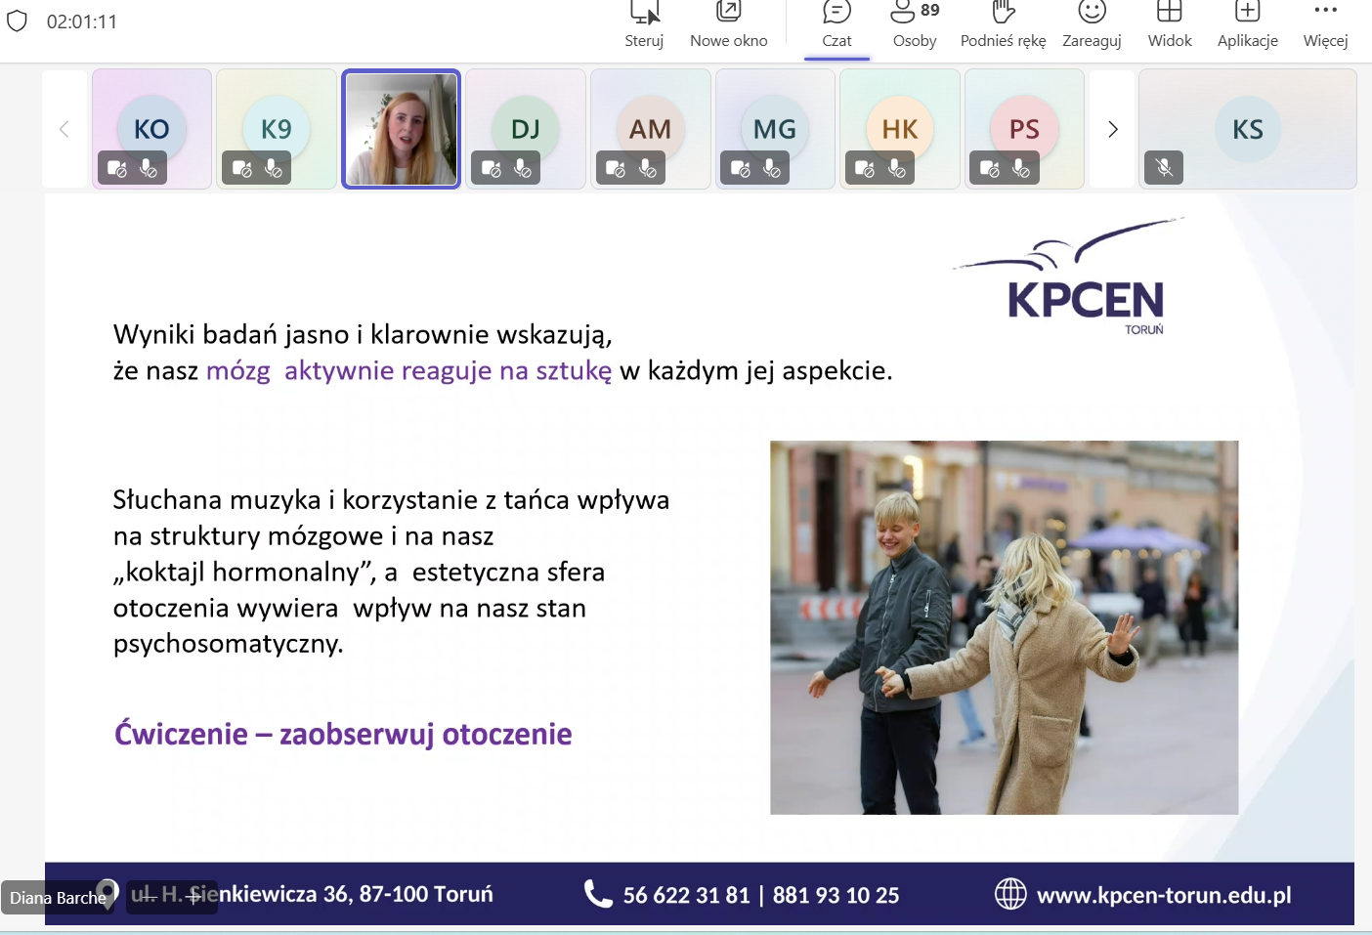Click PS's camera-off icon
Viewport: 1372px width, 935px height.
point(990,169)
